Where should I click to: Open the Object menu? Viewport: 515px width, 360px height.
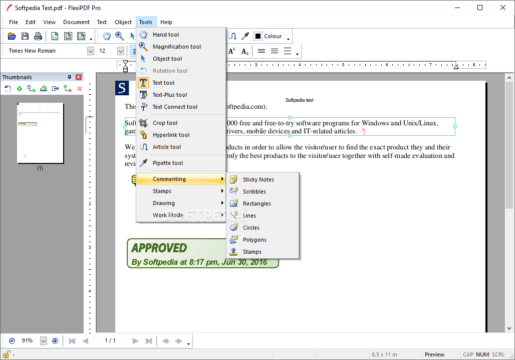point(123,22)
